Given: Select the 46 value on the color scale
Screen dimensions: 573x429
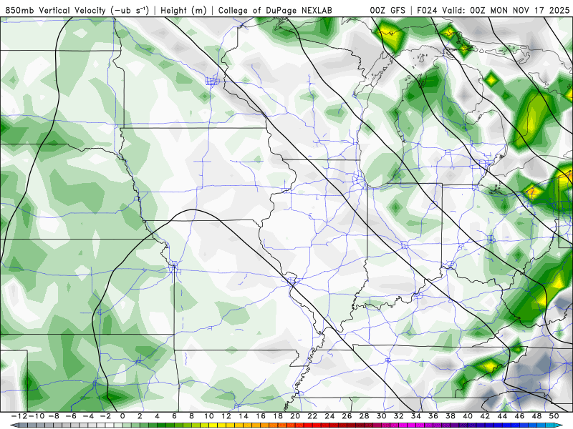Looking at the screenshot, I should click(x=519, y=416).
